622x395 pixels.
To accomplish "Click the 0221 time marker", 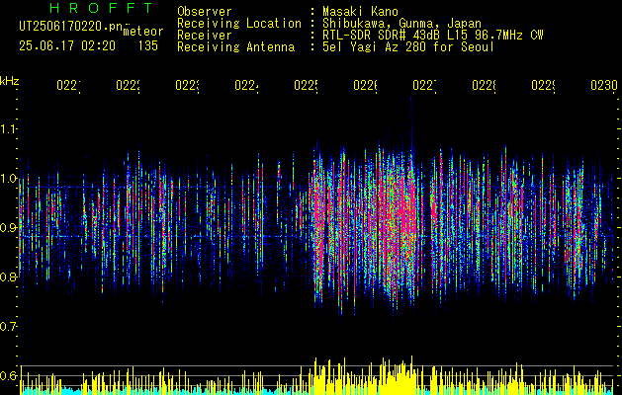I will (x=68, y=86).
